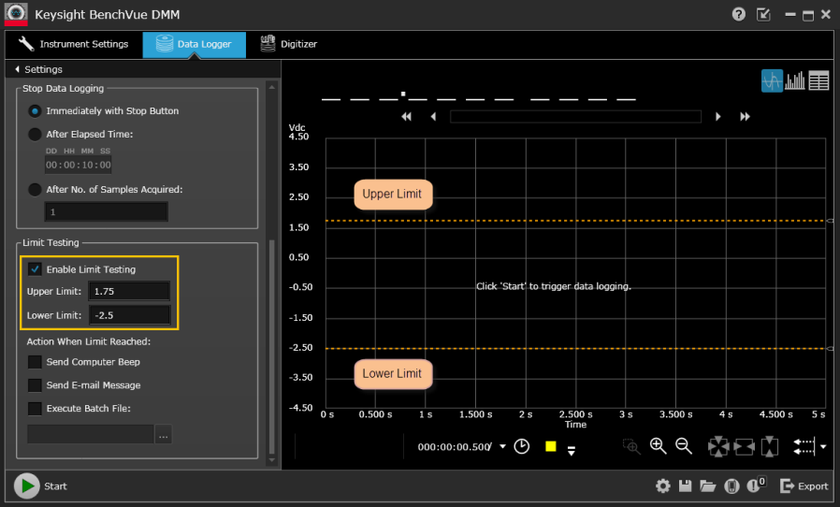
Task: Click the settings panel scroll up arrow
Action: point(272,87)
